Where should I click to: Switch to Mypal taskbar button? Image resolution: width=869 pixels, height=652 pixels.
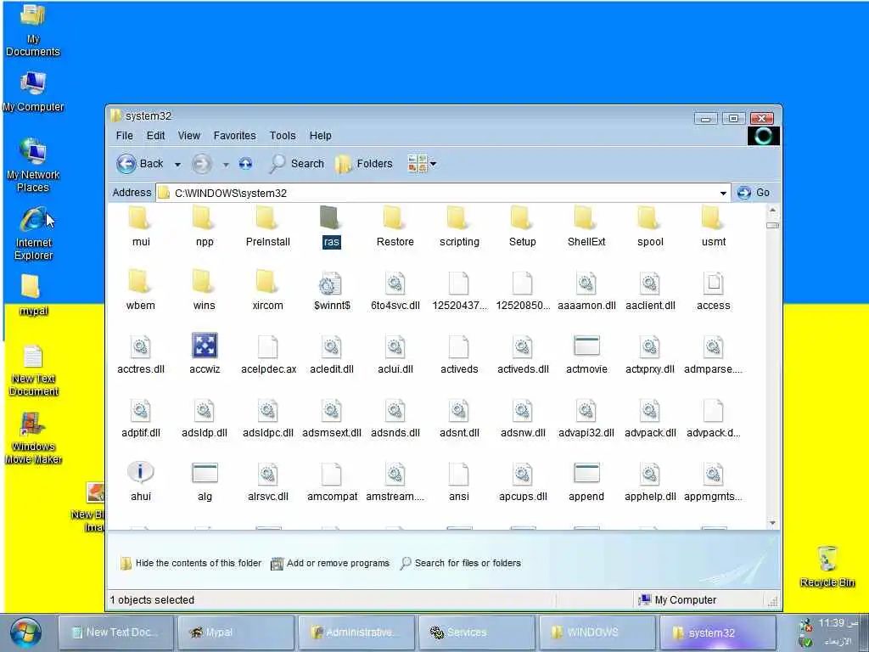[235, 632]
